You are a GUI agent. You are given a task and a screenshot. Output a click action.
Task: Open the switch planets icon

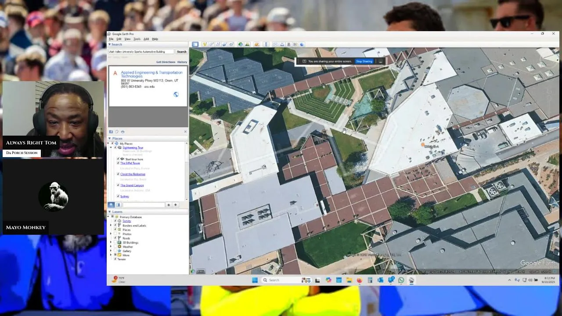point(257,44)
